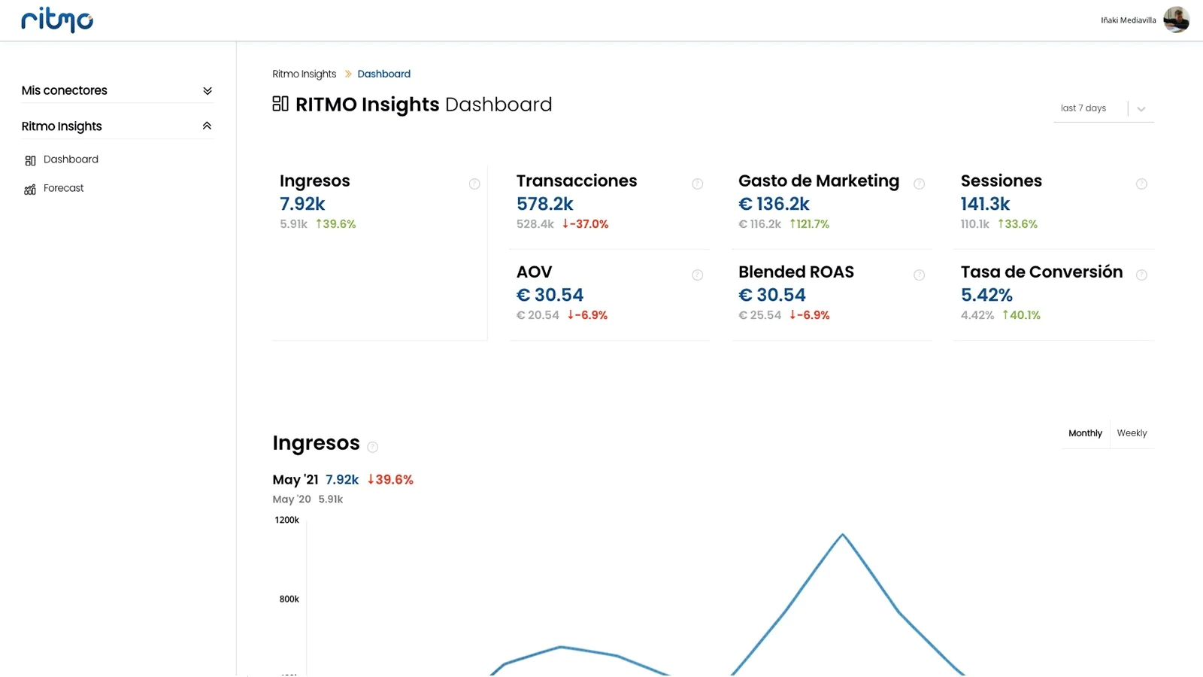Click Ritmo Insights breadcrumb link
This screenshot has width=1203, height=677.
click(304, 74)
